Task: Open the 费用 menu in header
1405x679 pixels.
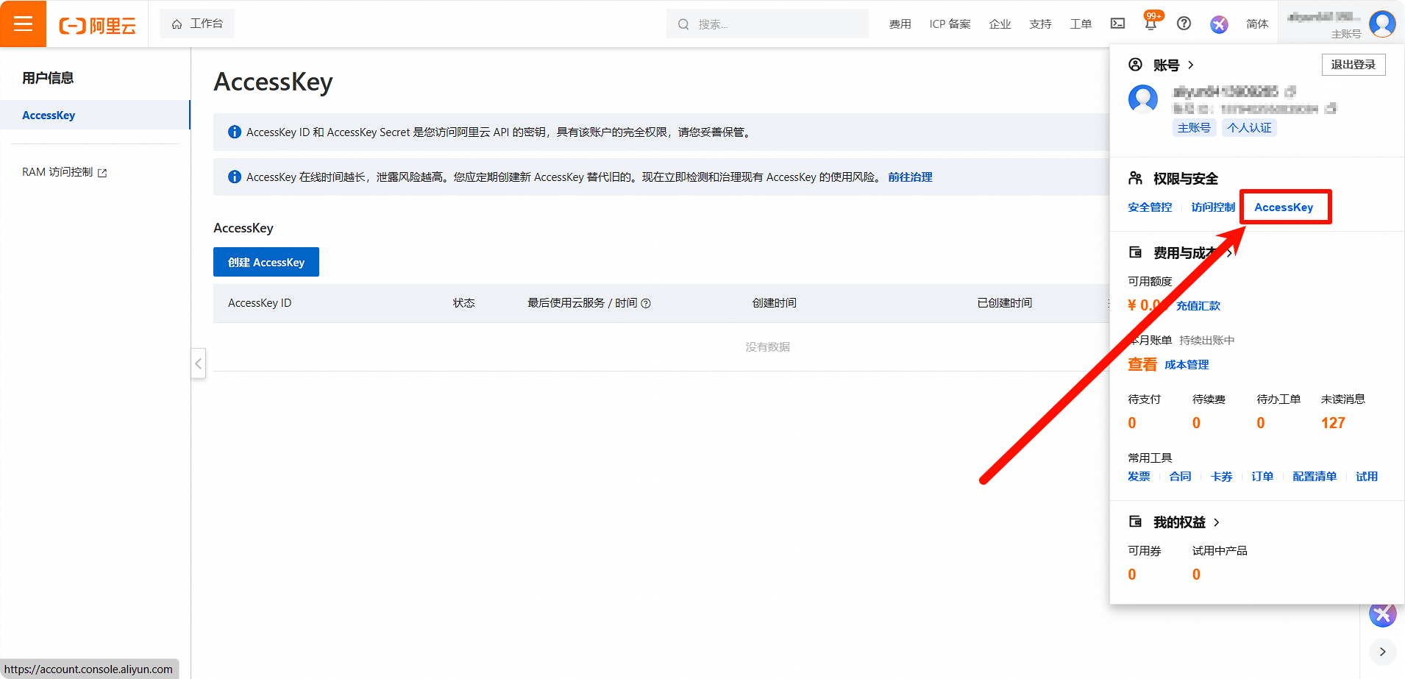Action: [x=900, y=24]
